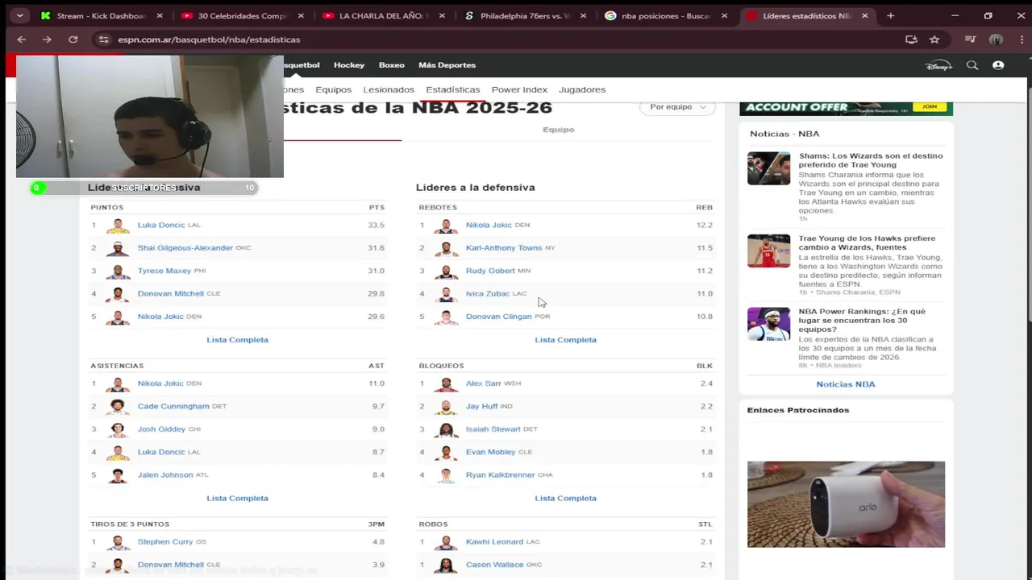This screenshot has height=580, width=1032.
Task: Open Chrome profile avatar
Action: coord(996,39)
